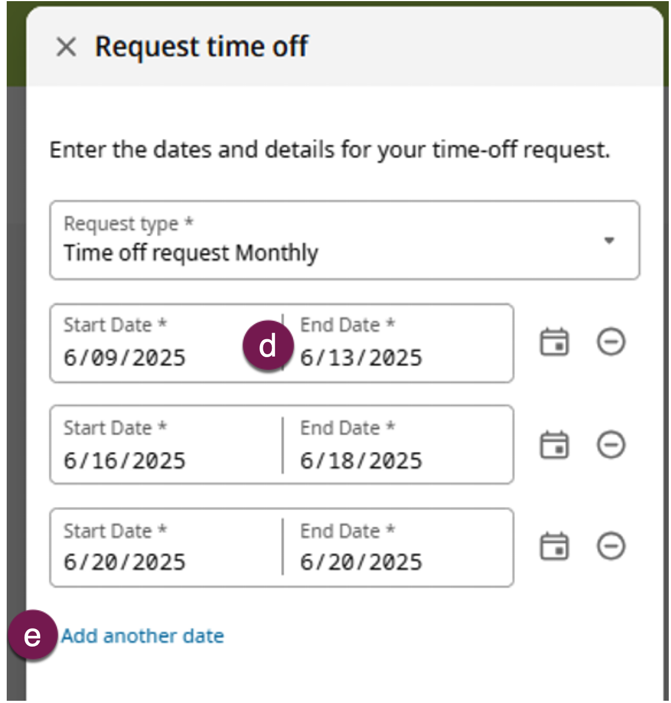Select the Request time off dialog title
This screenshot has height=703, width=671.
(x=201, y=47)
